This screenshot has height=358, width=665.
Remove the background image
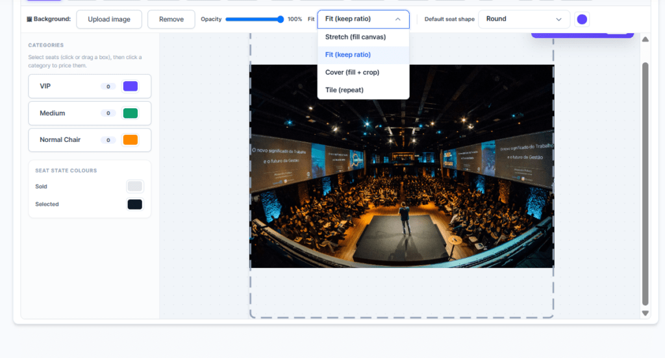click(x=171, y=19)
